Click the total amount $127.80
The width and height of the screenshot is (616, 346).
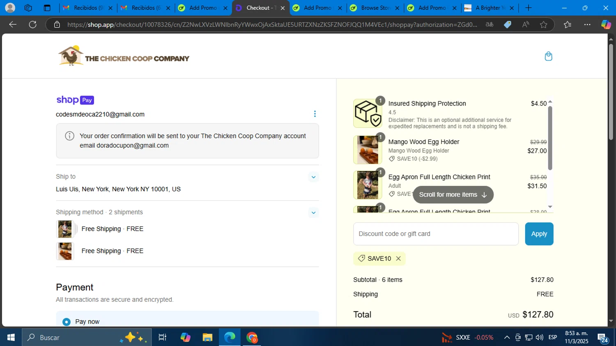pos(538,315)
